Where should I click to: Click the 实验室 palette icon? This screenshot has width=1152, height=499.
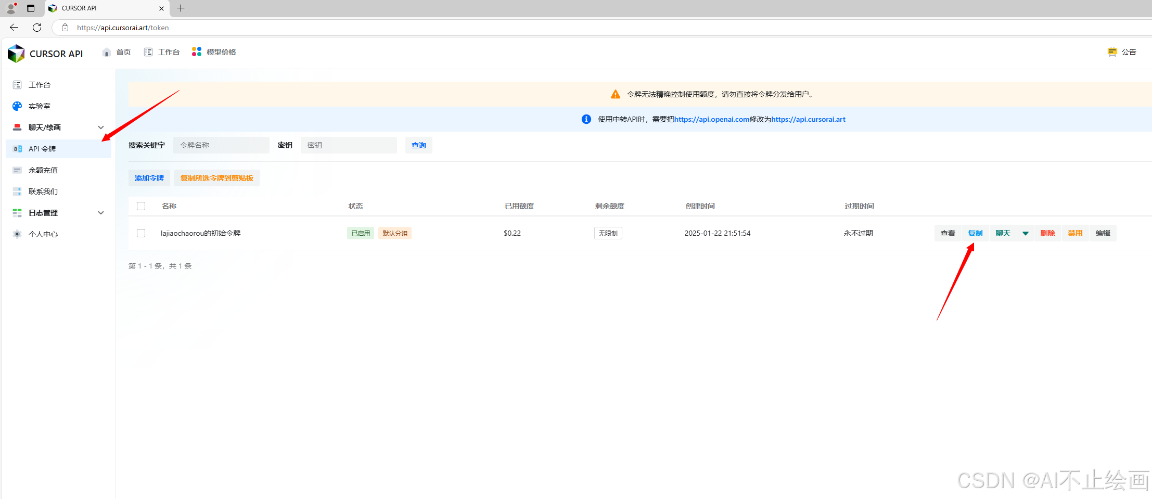[17, 106]
